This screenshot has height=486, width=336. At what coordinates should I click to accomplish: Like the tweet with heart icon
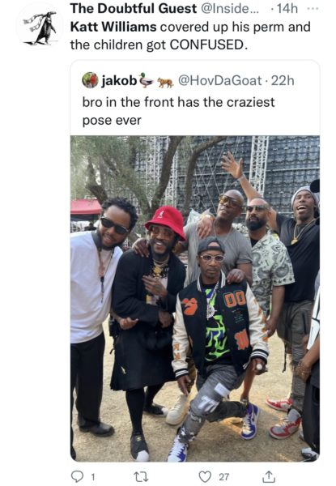(x=205, y=476)
